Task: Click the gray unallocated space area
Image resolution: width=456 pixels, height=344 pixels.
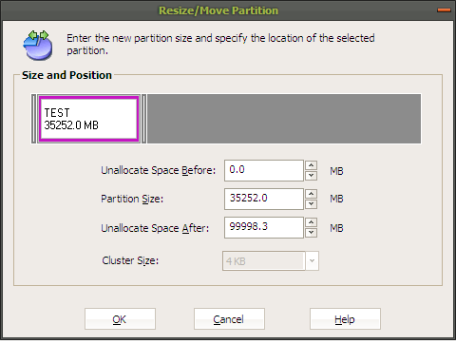Action: [x=284, y=119]
